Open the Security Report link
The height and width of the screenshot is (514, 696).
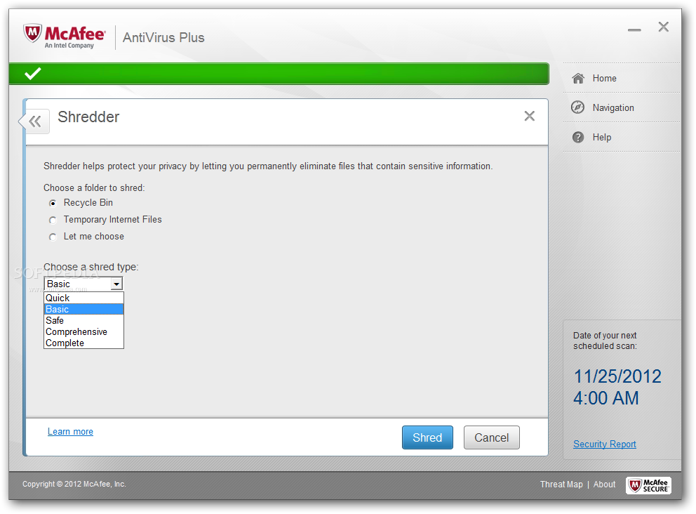[605, 444]
